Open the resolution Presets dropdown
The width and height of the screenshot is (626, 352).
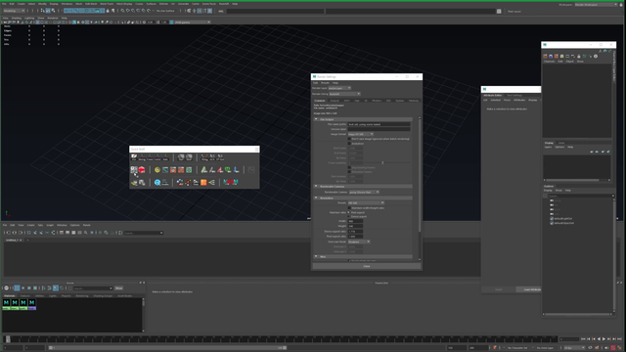point(366,202)
